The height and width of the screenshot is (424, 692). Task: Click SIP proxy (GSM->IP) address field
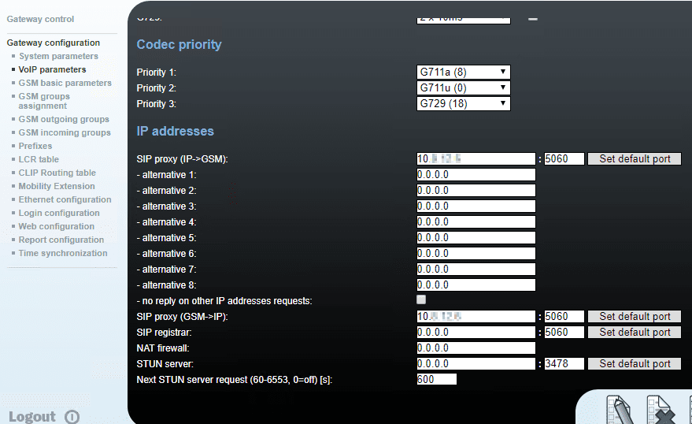pos(476,316)
